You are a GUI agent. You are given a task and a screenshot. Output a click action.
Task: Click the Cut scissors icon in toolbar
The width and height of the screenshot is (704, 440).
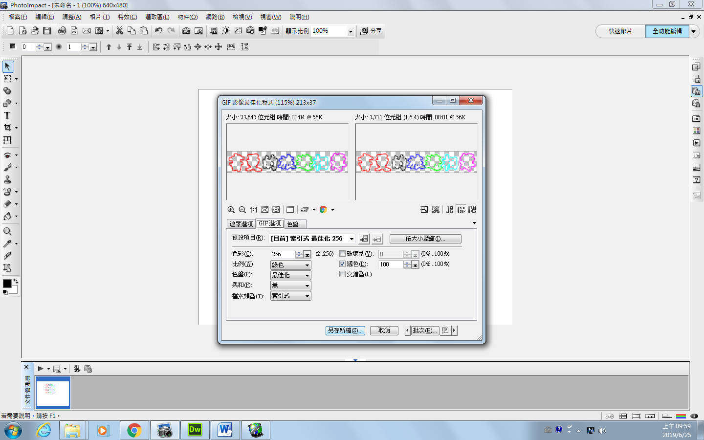point(119,31)
